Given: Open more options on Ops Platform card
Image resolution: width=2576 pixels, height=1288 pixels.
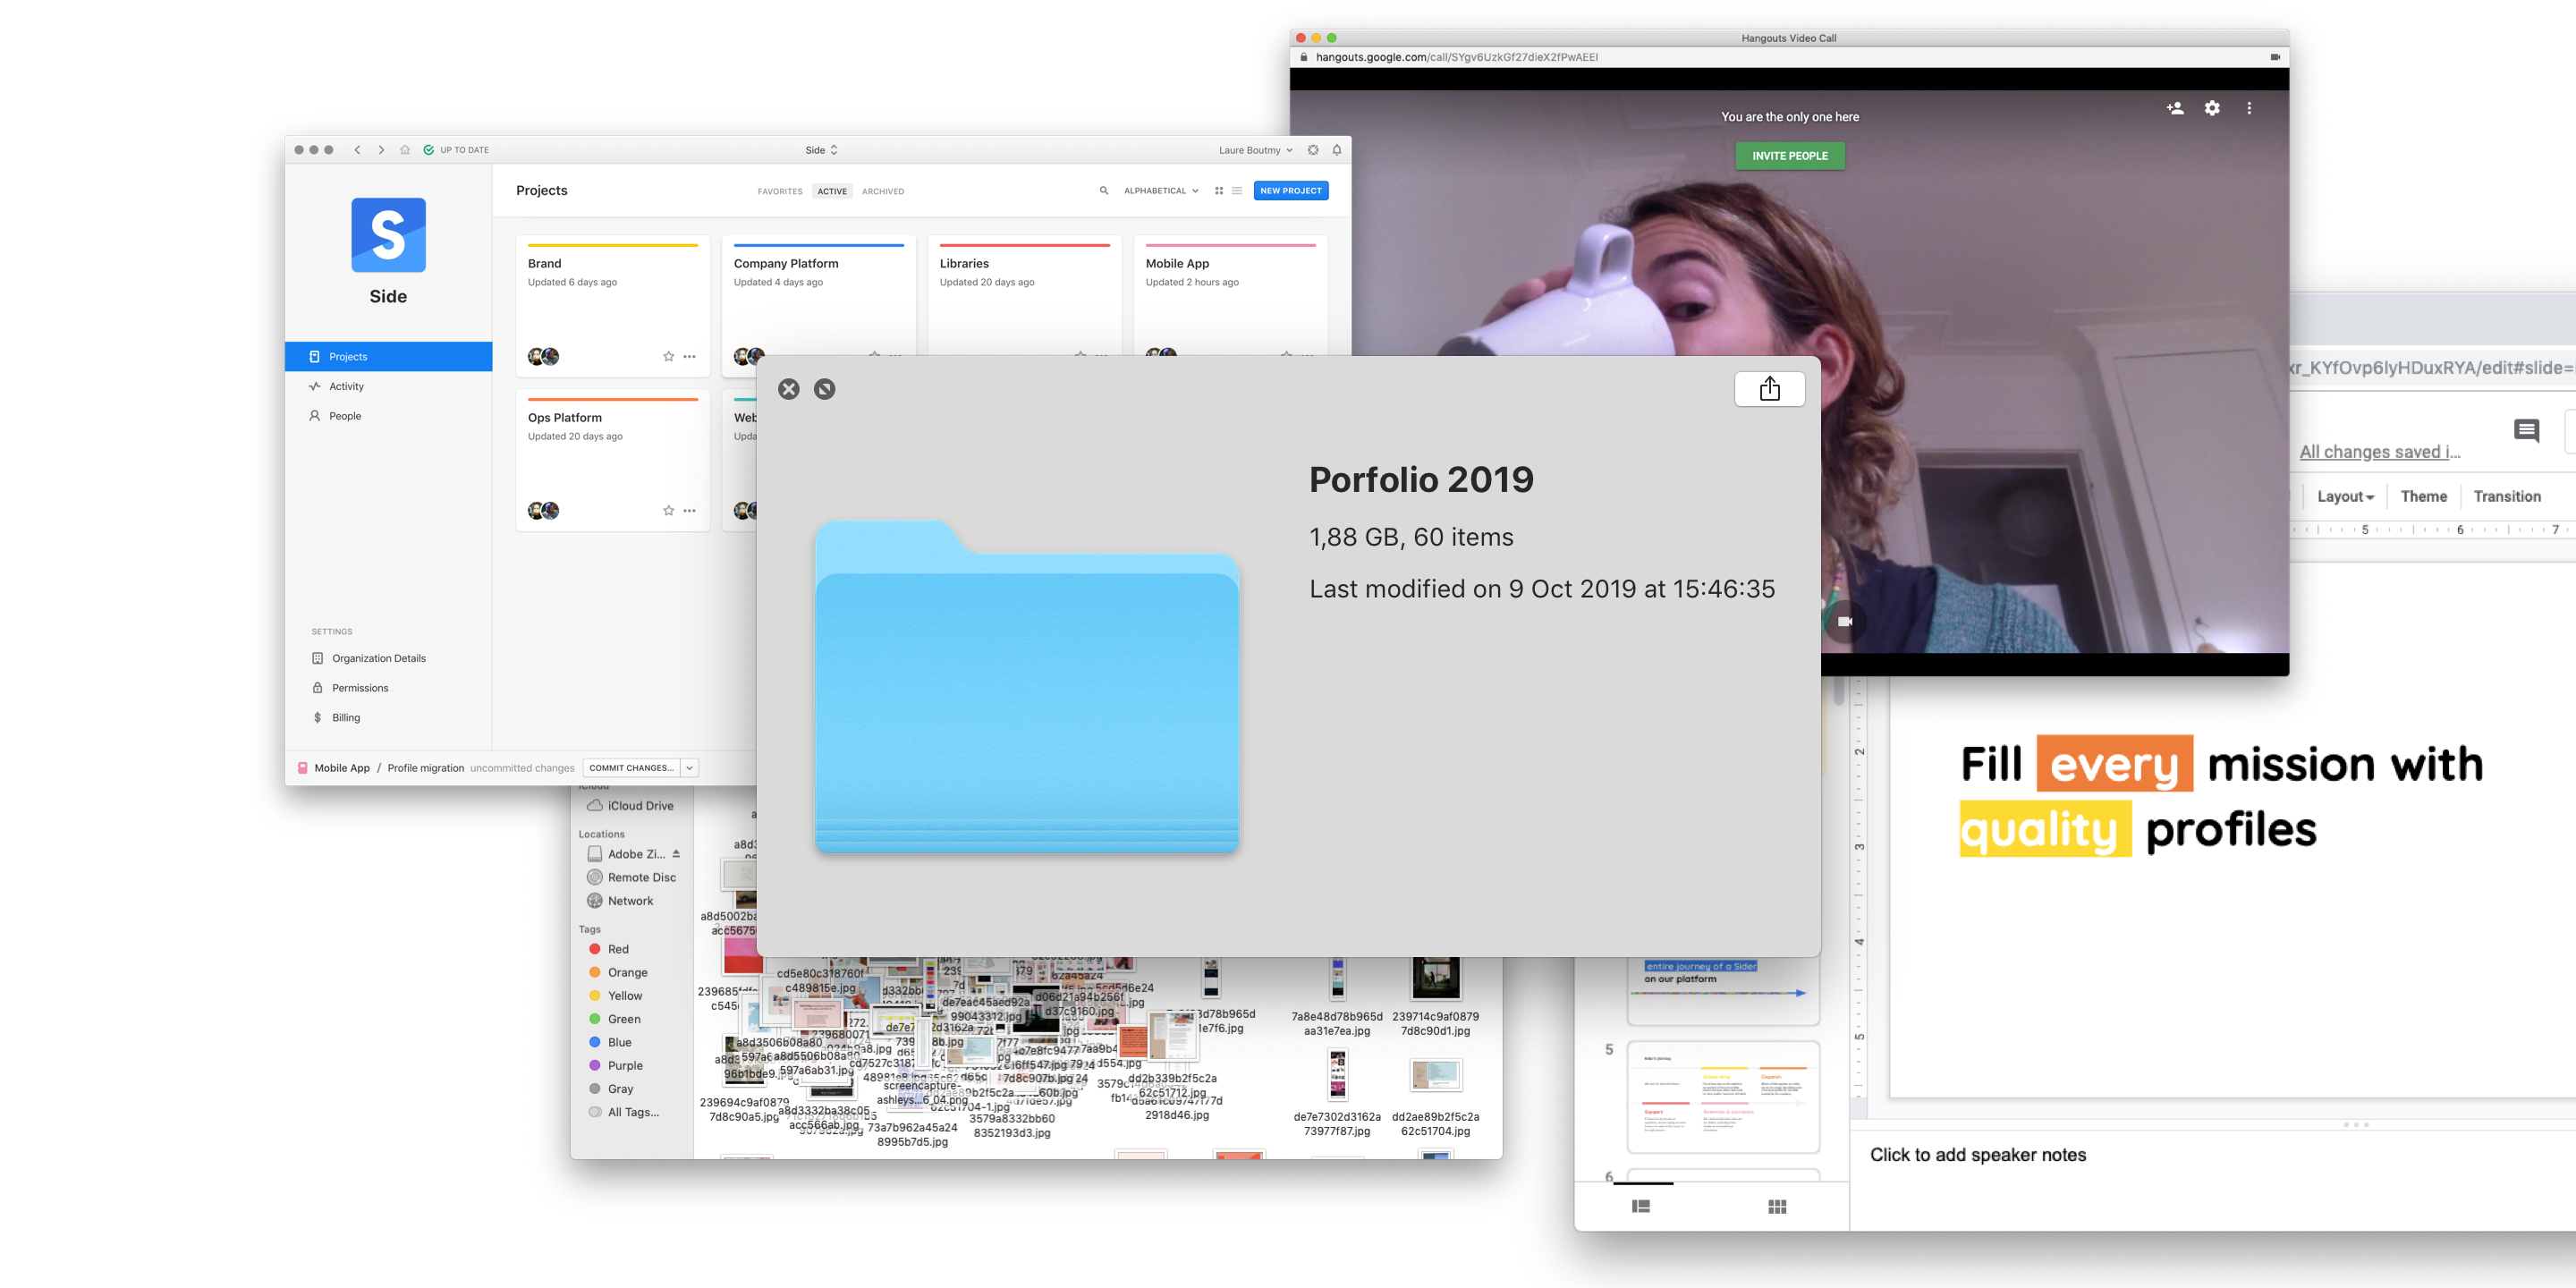Looking at the screenshot, I should [x=689, y=510].
